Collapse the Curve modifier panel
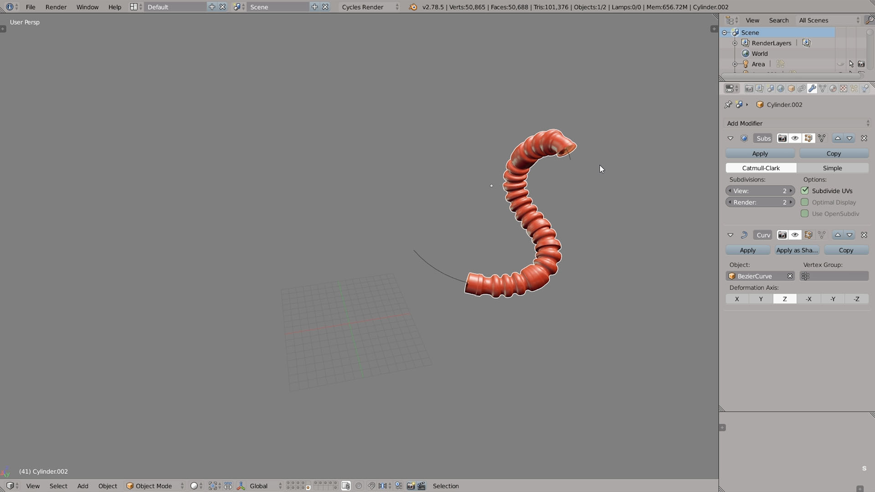The width and height of the screenshot is (875, 492). [731, 235]
